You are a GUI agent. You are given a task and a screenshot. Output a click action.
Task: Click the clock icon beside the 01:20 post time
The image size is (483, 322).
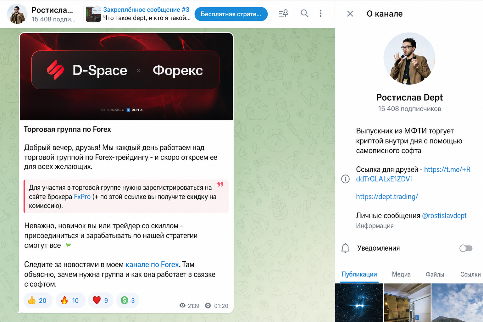click(208, 306)
